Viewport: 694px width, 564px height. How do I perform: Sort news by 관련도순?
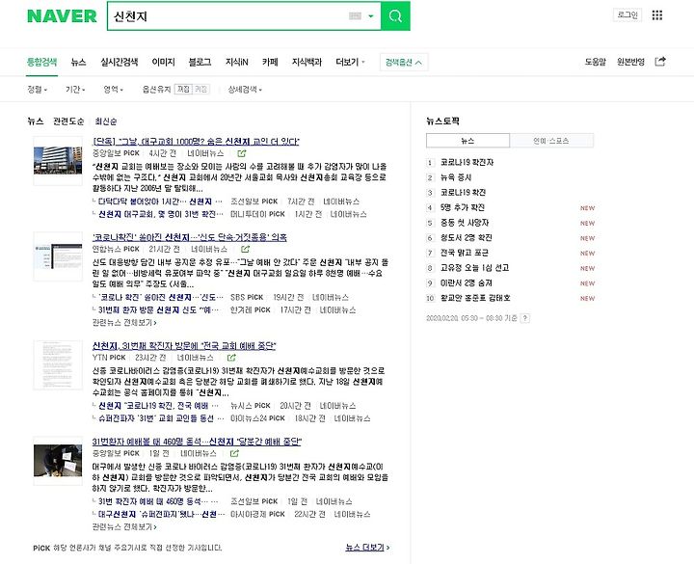68,121
